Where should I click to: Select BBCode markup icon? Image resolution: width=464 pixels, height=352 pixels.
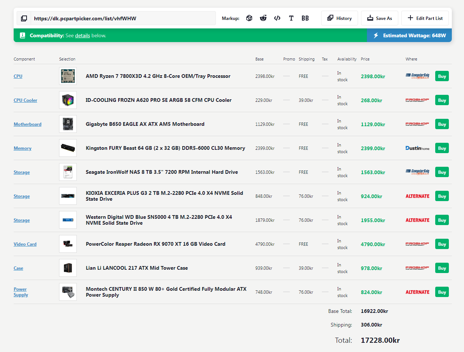coord(305,18)
